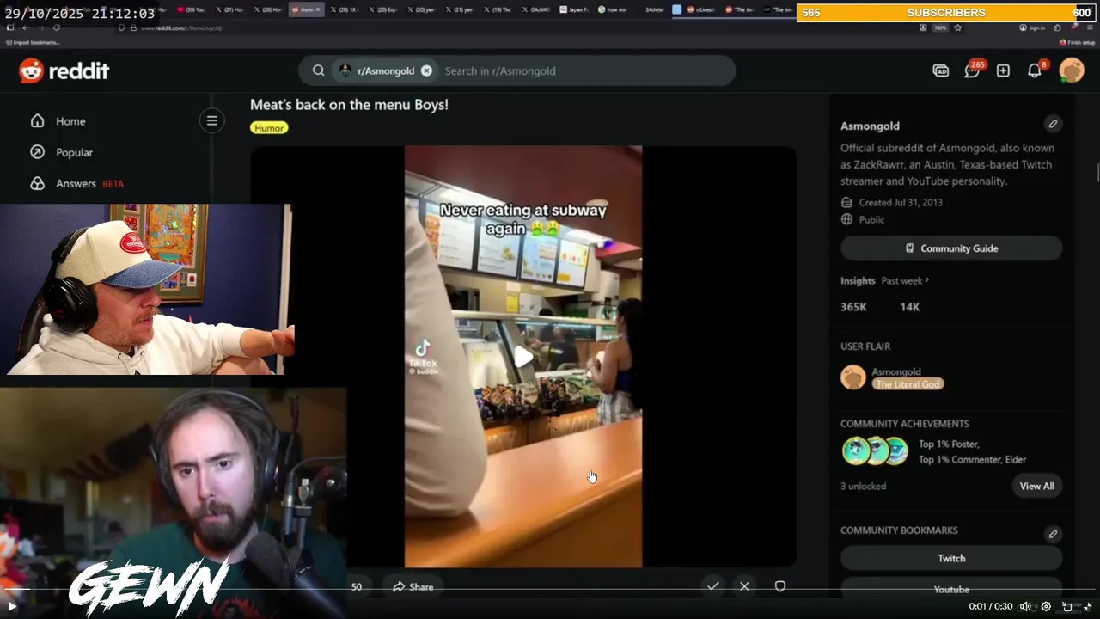Click 'The Literal God' user flair
This screenshot has width=1100, height=619.
(x=907, y=384)
